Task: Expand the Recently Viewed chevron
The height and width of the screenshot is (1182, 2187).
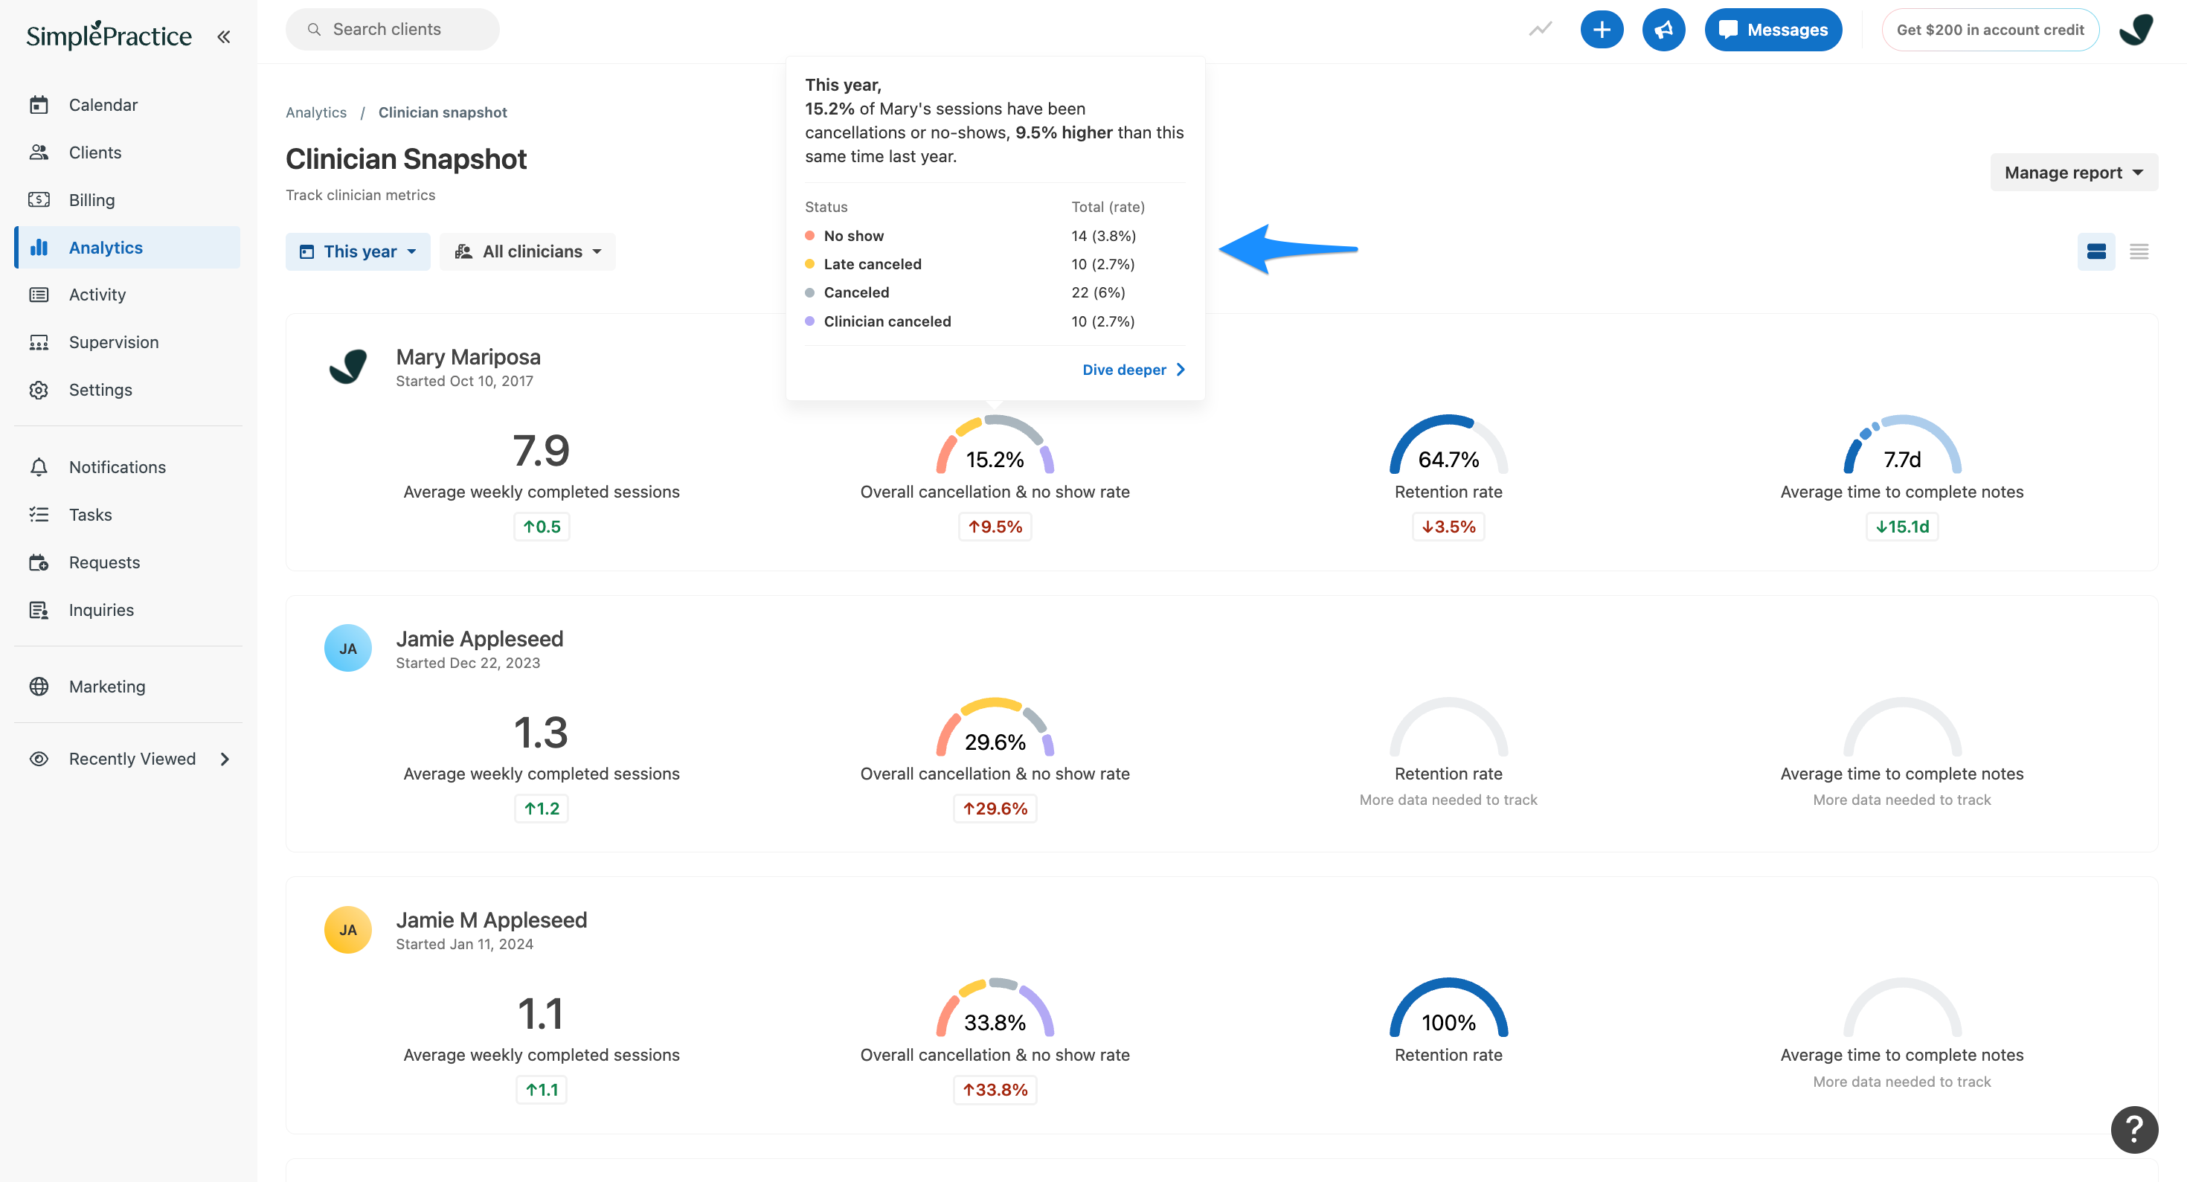Action: (x=225, y=759)
